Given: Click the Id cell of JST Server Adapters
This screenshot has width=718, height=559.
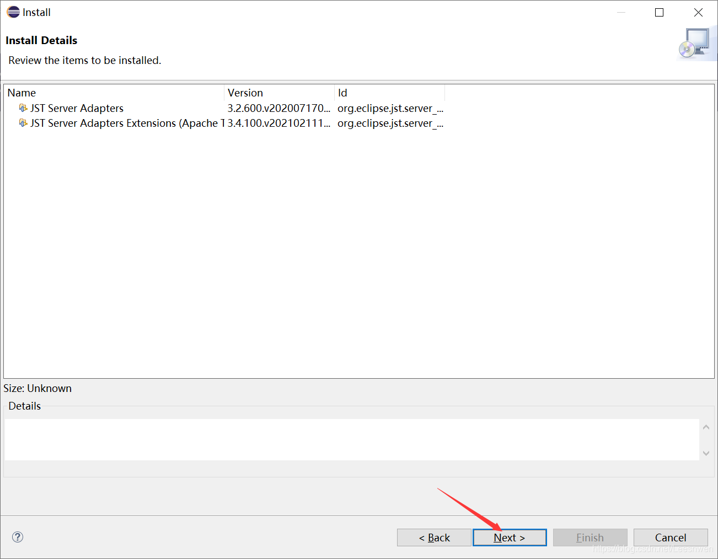Looking at the screenshot, I should coord(390,108).
